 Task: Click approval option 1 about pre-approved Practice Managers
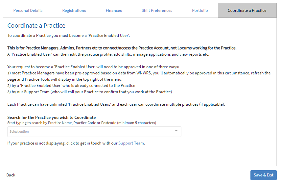coord(139,76)
